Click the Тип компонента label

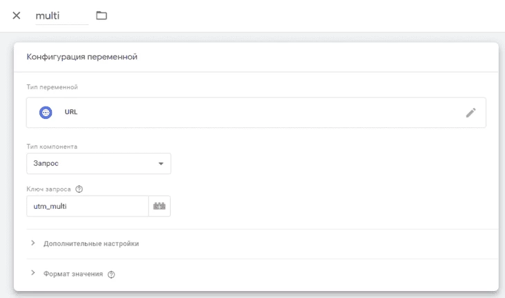52,147
